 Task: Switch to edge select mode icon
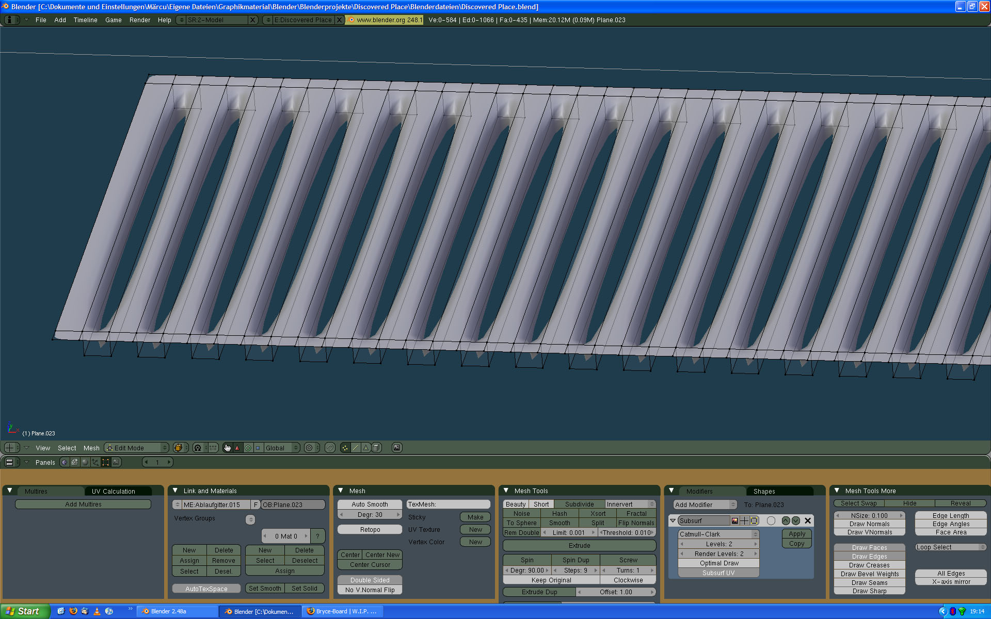356,448
